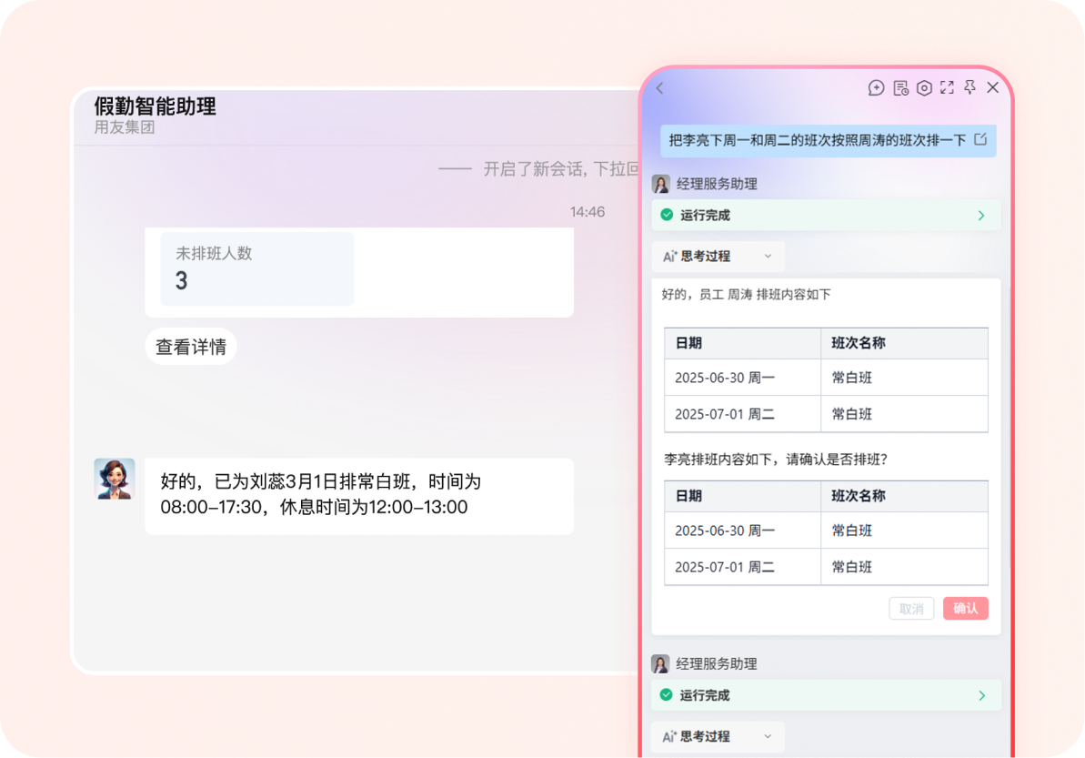
Task: Go back using the left arrow
Action: click(660, 88)
